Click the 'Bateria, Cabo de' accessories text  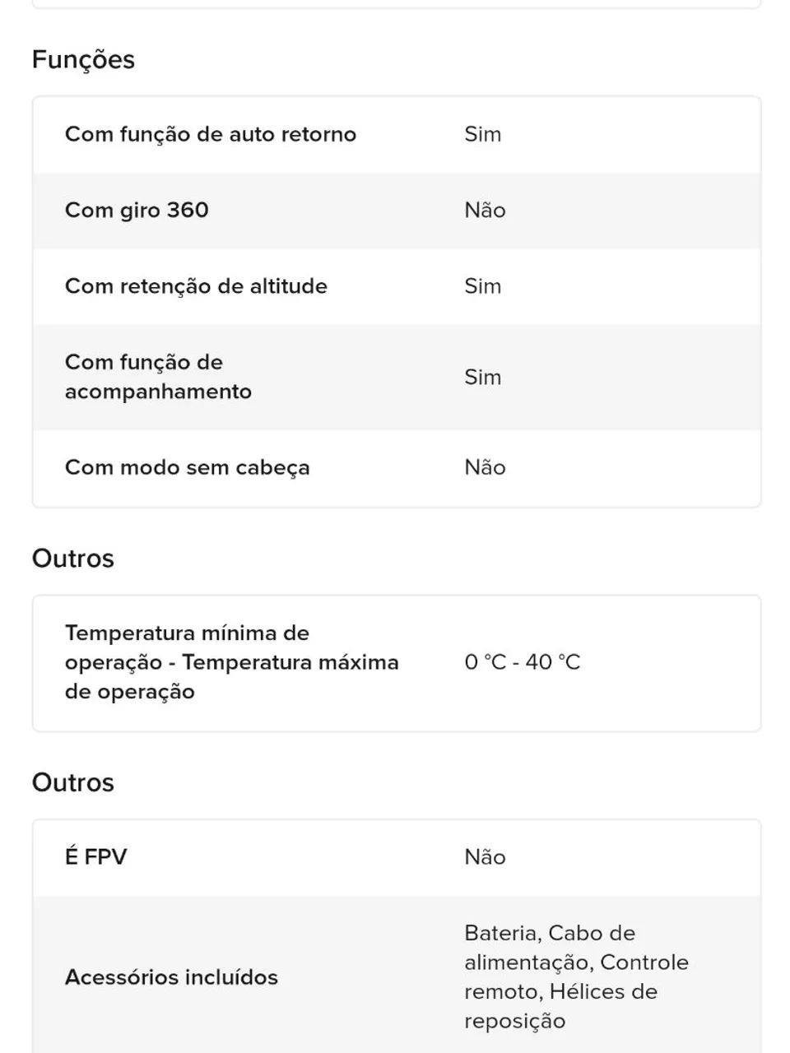pyautogui.click(x=549, y=933)
